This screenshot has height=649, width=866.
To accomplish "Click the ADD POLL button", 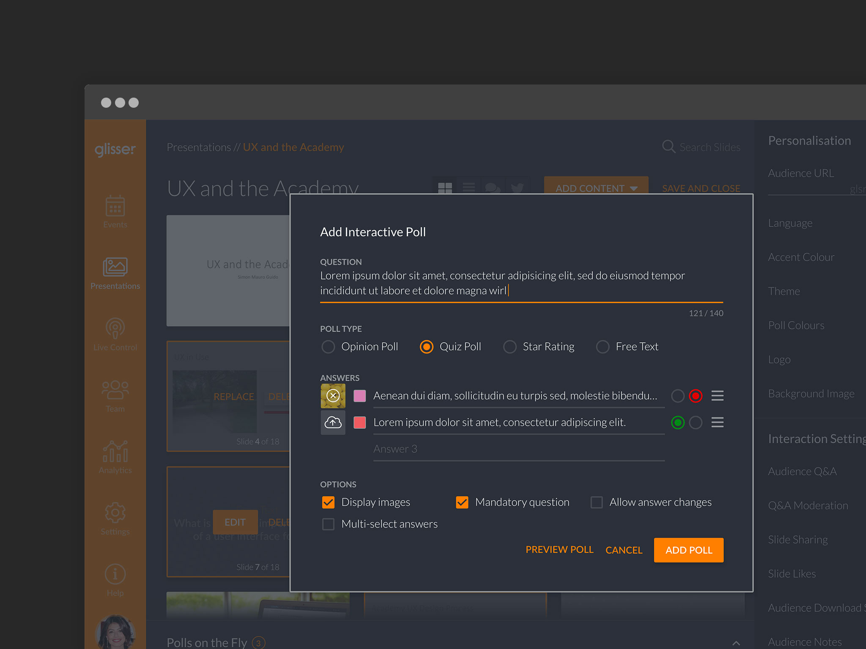I will click(x=689, y=550).
